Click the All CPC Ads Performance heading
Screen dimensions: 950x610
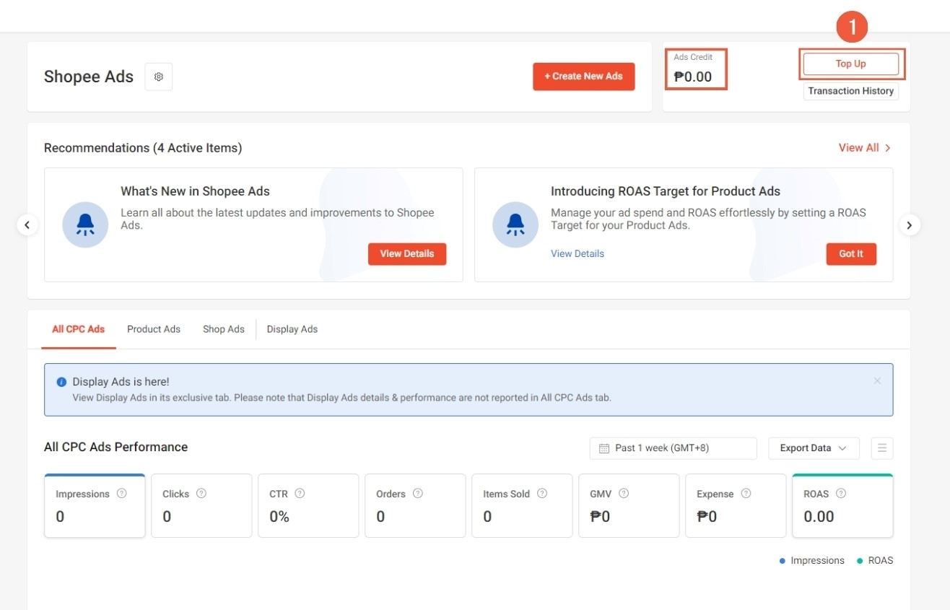(116, 447)
